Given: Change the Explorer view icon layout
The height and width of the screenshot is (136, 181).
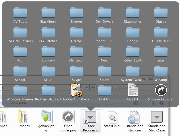Looking at the screenshot, I should pos(136,103).
